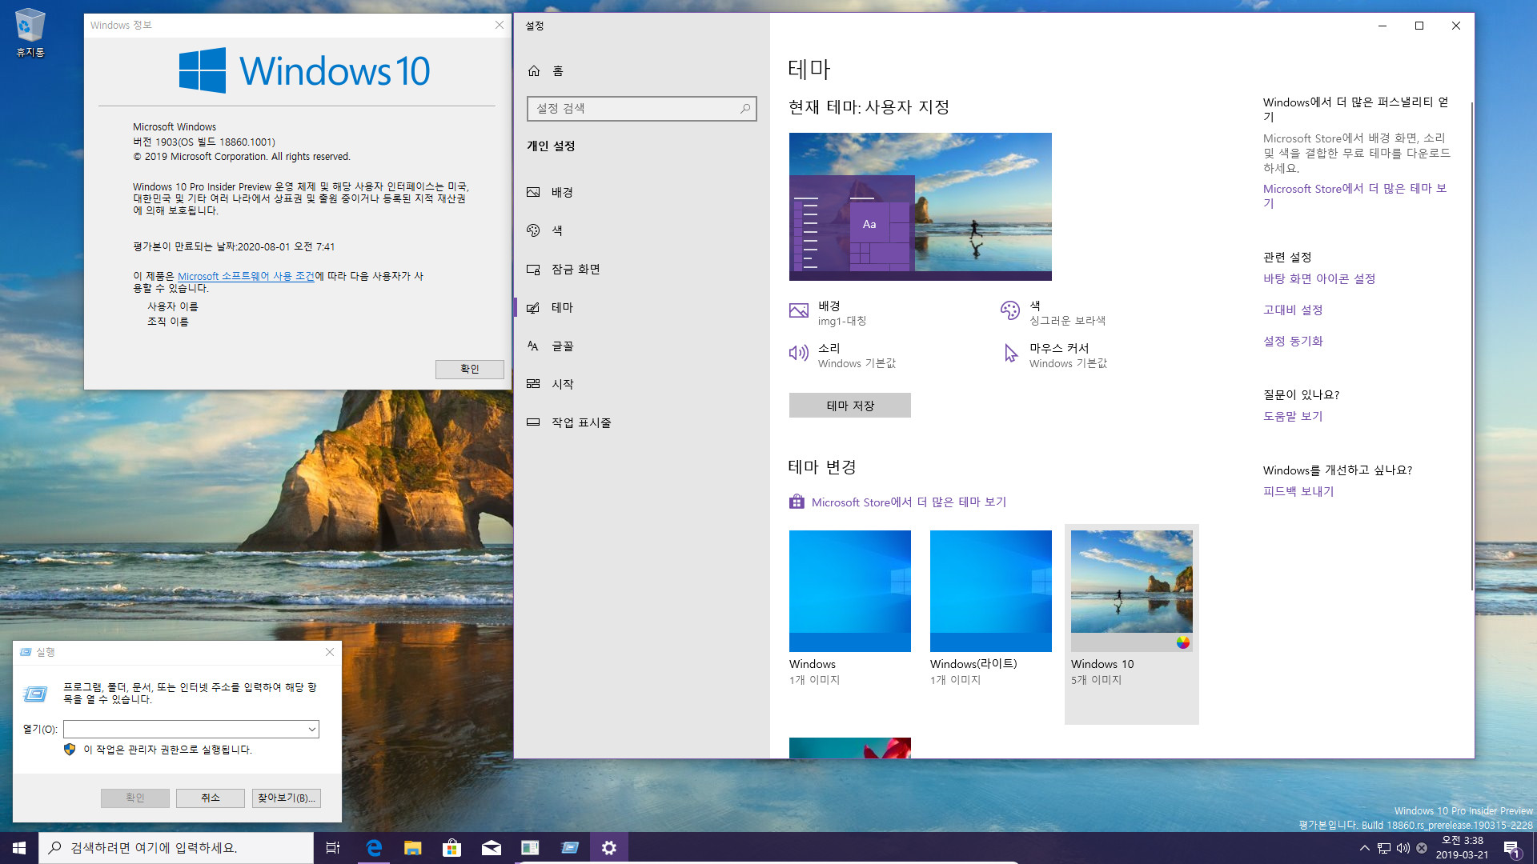The image size is (1537, 864).
Task: Open 피드백 보내기 feedback link
Action: 1298,492
